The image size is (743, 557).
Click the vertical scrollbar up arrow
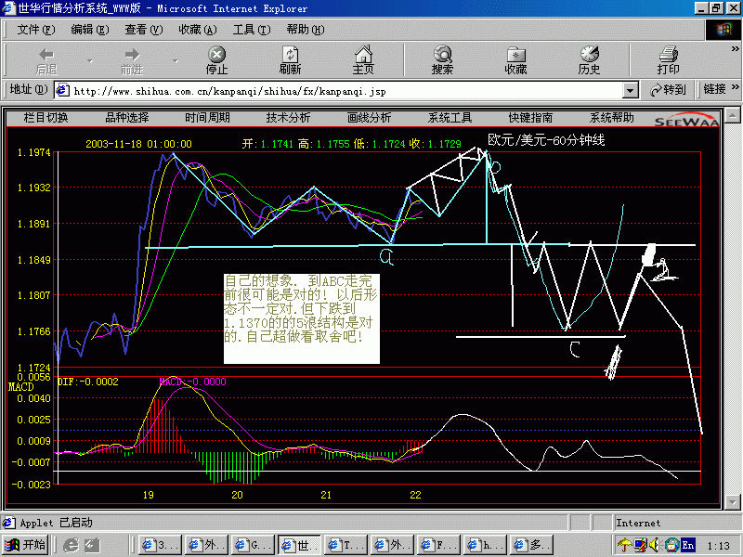click(x=733, y=115)
